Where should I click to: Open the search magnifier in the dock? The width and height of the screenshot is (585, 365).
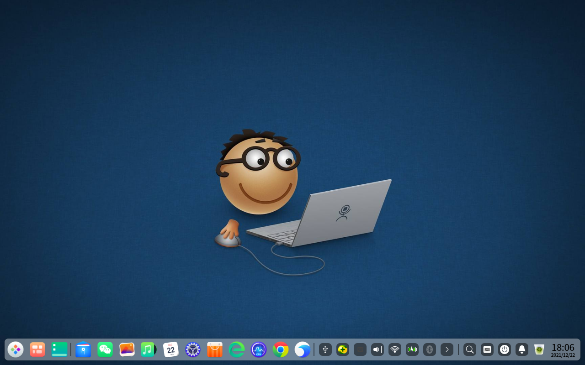click(470, 349)
